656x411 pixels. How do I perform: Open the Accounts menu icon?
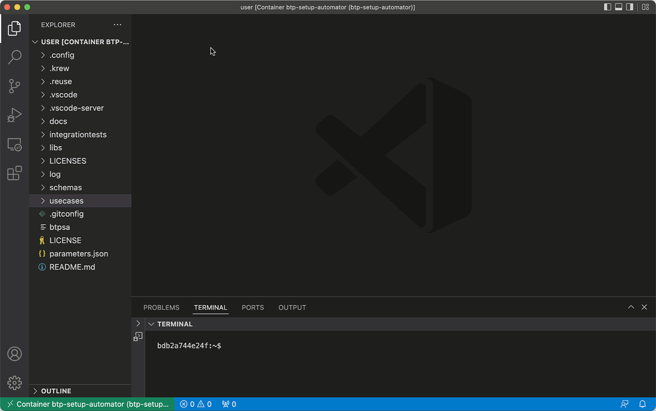point(14,354)
